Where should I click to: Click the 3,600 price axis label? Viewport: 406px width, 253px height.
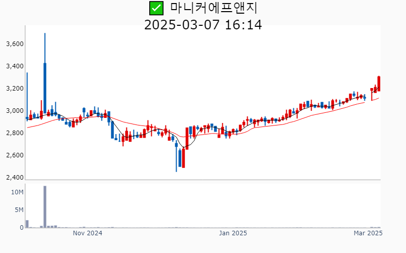click(15, 44)
